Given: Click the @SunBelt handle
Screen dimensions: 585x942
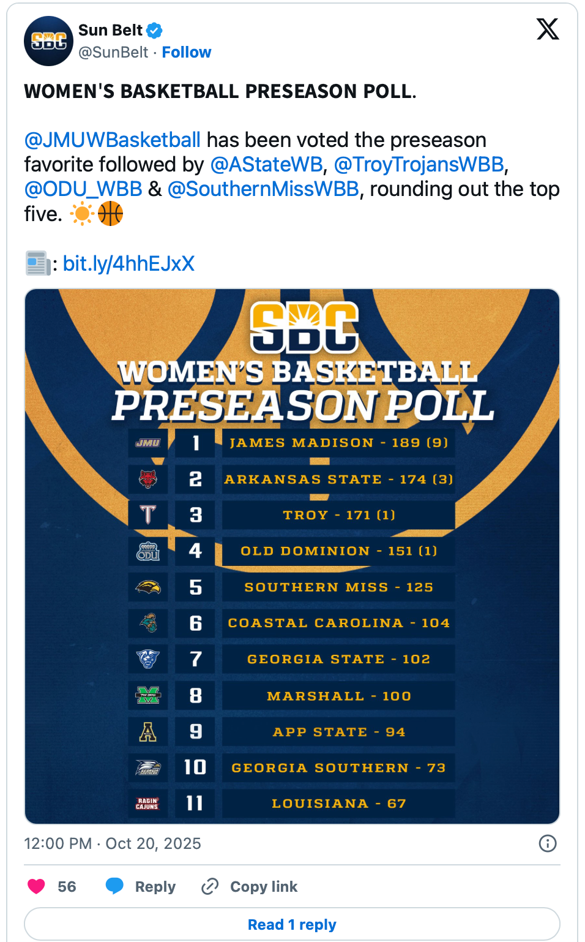Looking at the screenshot, I should pyautogui.click(x=113, y=53).
